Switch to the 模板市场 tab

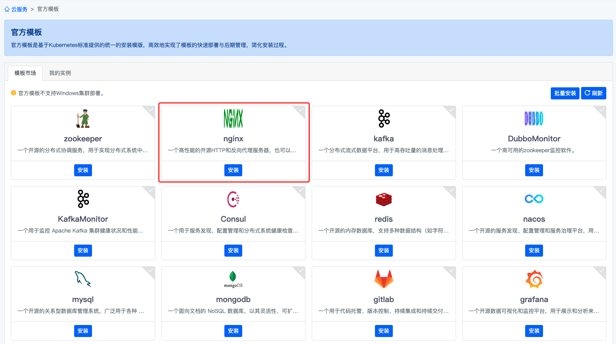[25, 73]
